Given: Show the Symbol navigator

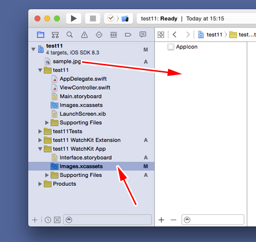Looking at the screenshot, I should click(55, 35).
